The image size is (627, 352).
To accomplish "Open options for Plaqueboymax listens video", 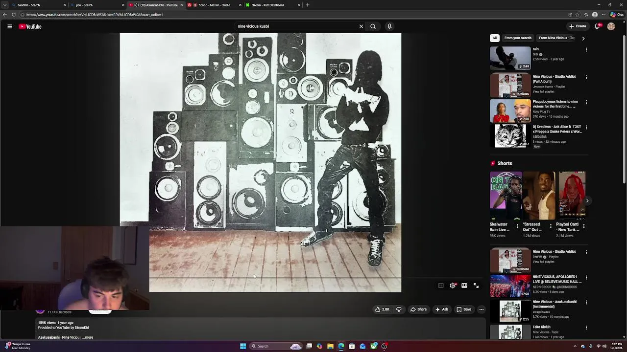I will pos(586,102).
